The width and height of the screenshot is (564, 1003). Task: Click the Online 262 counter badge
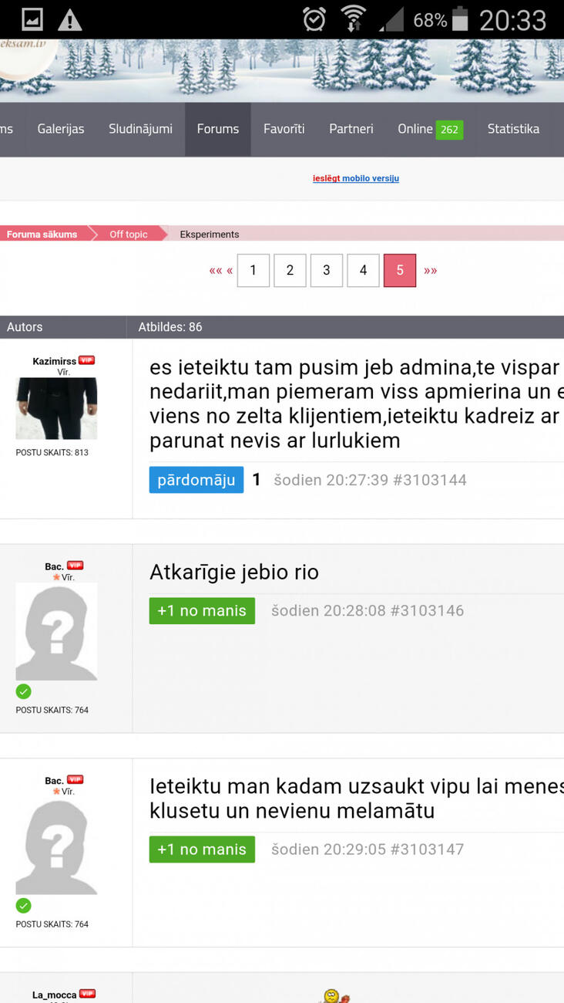[x=448, y=130]
